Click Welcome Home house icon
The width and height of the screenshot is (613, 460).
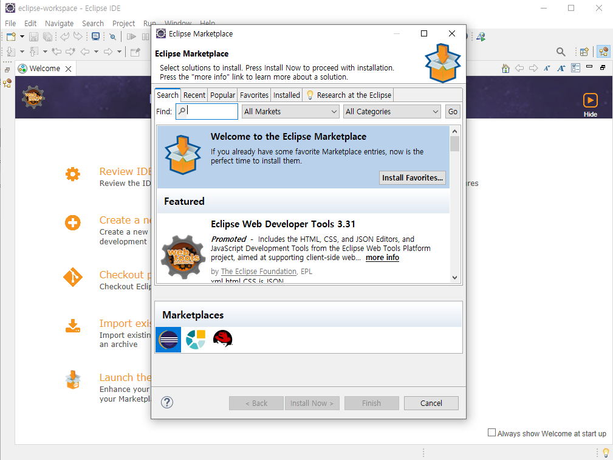tap(505, 69)
